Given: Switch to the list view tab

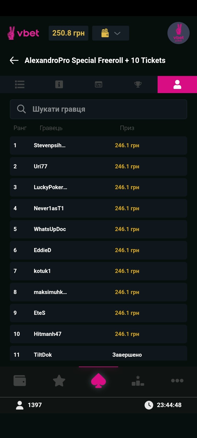Looking at the screenshot, I should (x=20, y=84).
